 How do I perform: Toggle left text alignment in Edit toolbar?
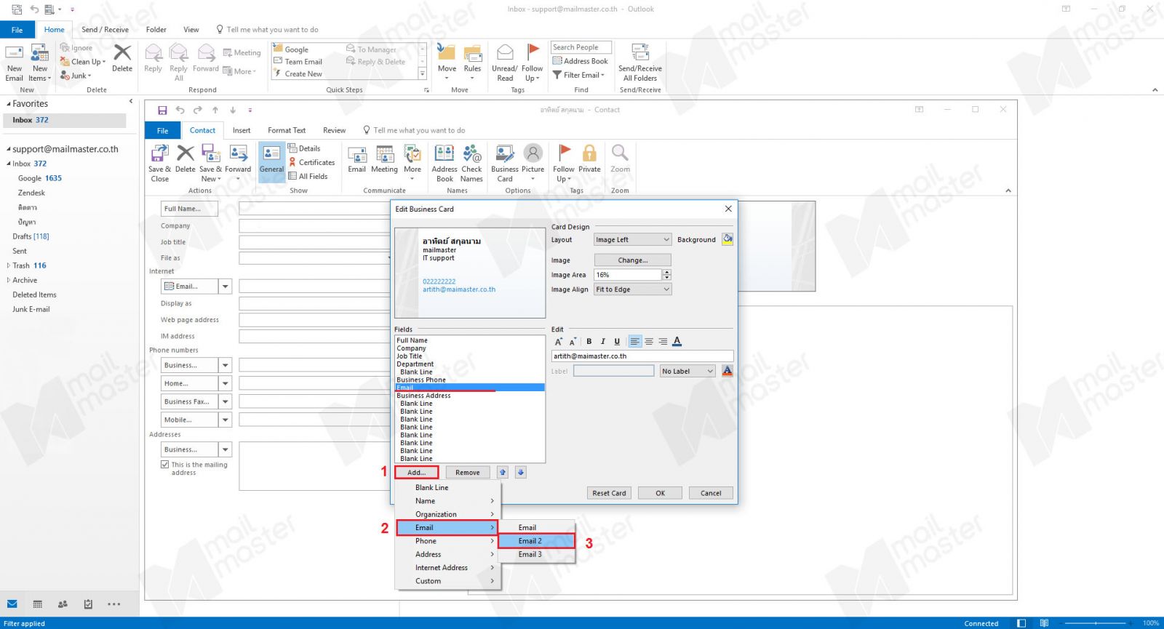click(x=635, y=341)
